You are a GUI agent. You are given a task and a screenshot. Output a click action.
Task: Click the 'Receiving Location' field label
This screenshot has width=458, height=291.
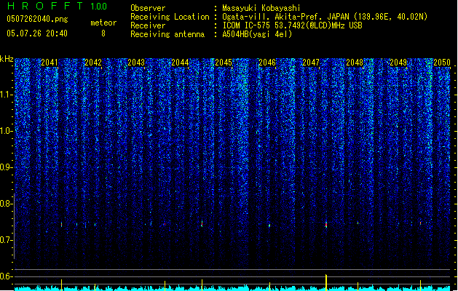click(x=170, y=17)
